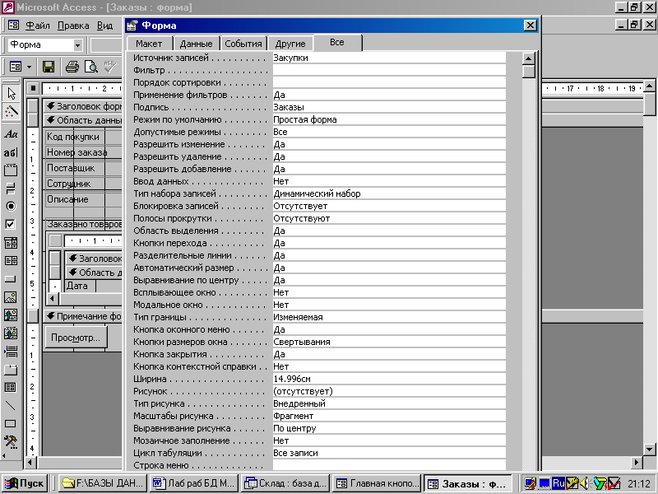Screen dimensions: 658x494
Task: Click Кнопки размеров окна value Свертывания
Action: [x=389, y=342]
